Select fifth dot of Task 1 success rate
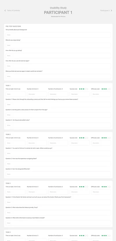The width and height of the screenshot is (116, 241). (87, 89)
